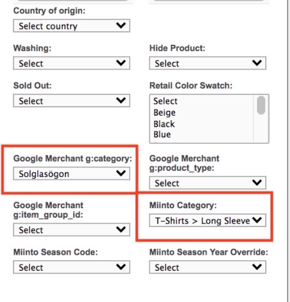Pick the Select option in Retail Color Swatch
The image size is (290, 302).
pyautogui.click(x=166, y=101)
